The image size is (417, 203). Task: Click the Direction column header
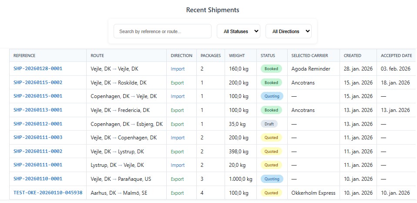click(x=182, y=56)
